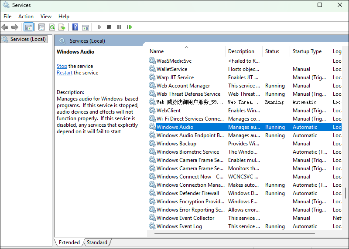Click the Stop the service link
The width and height of the screenshot is (349, 249).
click(x=62, y=66)
